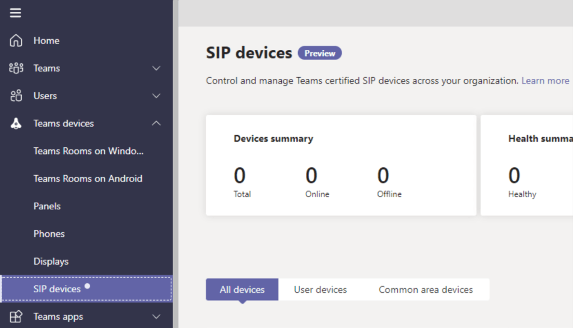Collapse the Teams devices chevron

[x=156, y=123]
